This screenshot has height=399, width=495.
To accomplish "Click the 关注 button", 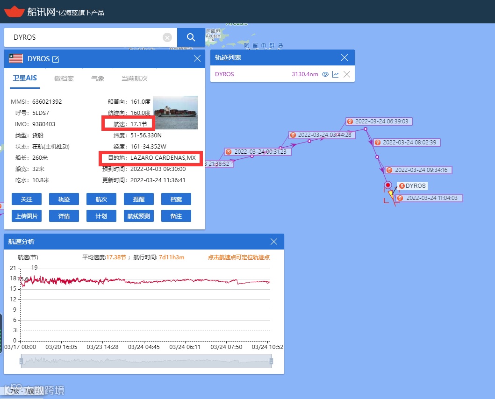I will (x=27, y=199).
